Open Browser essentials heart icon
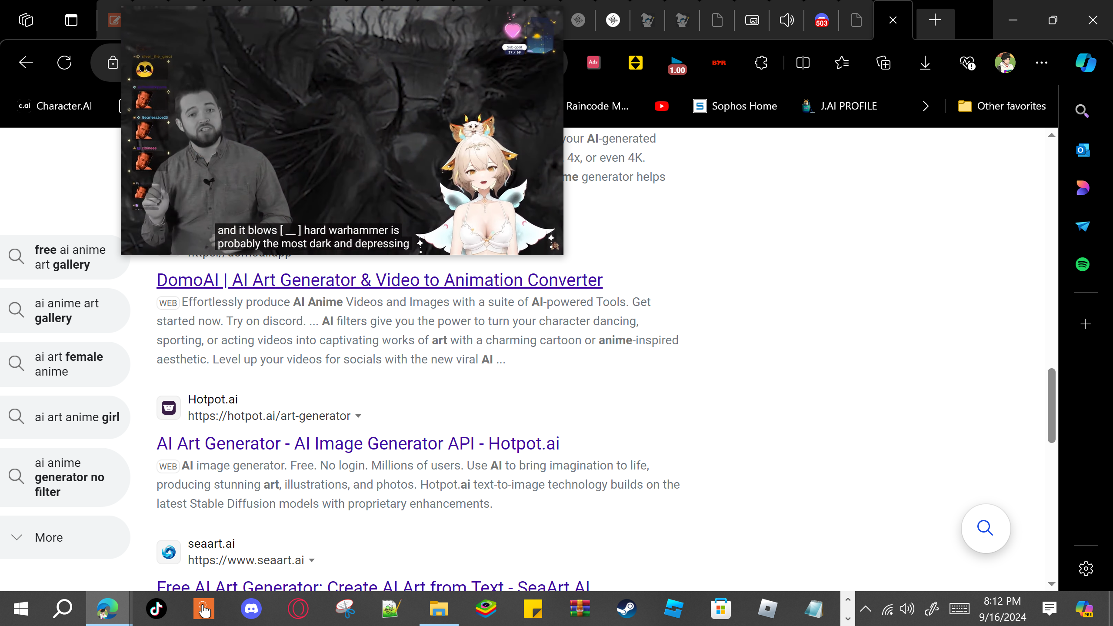Image resolution: width=1113 pixels, height=626 pixels. point(967,63)
